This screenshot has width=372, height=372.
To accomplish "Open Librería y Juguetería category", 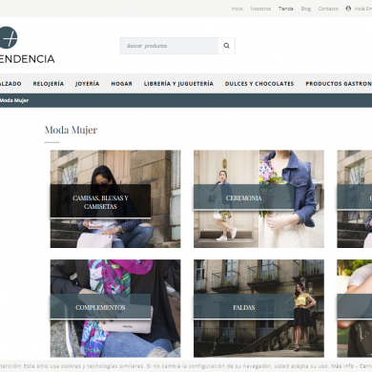I will (x=178, y=84).
